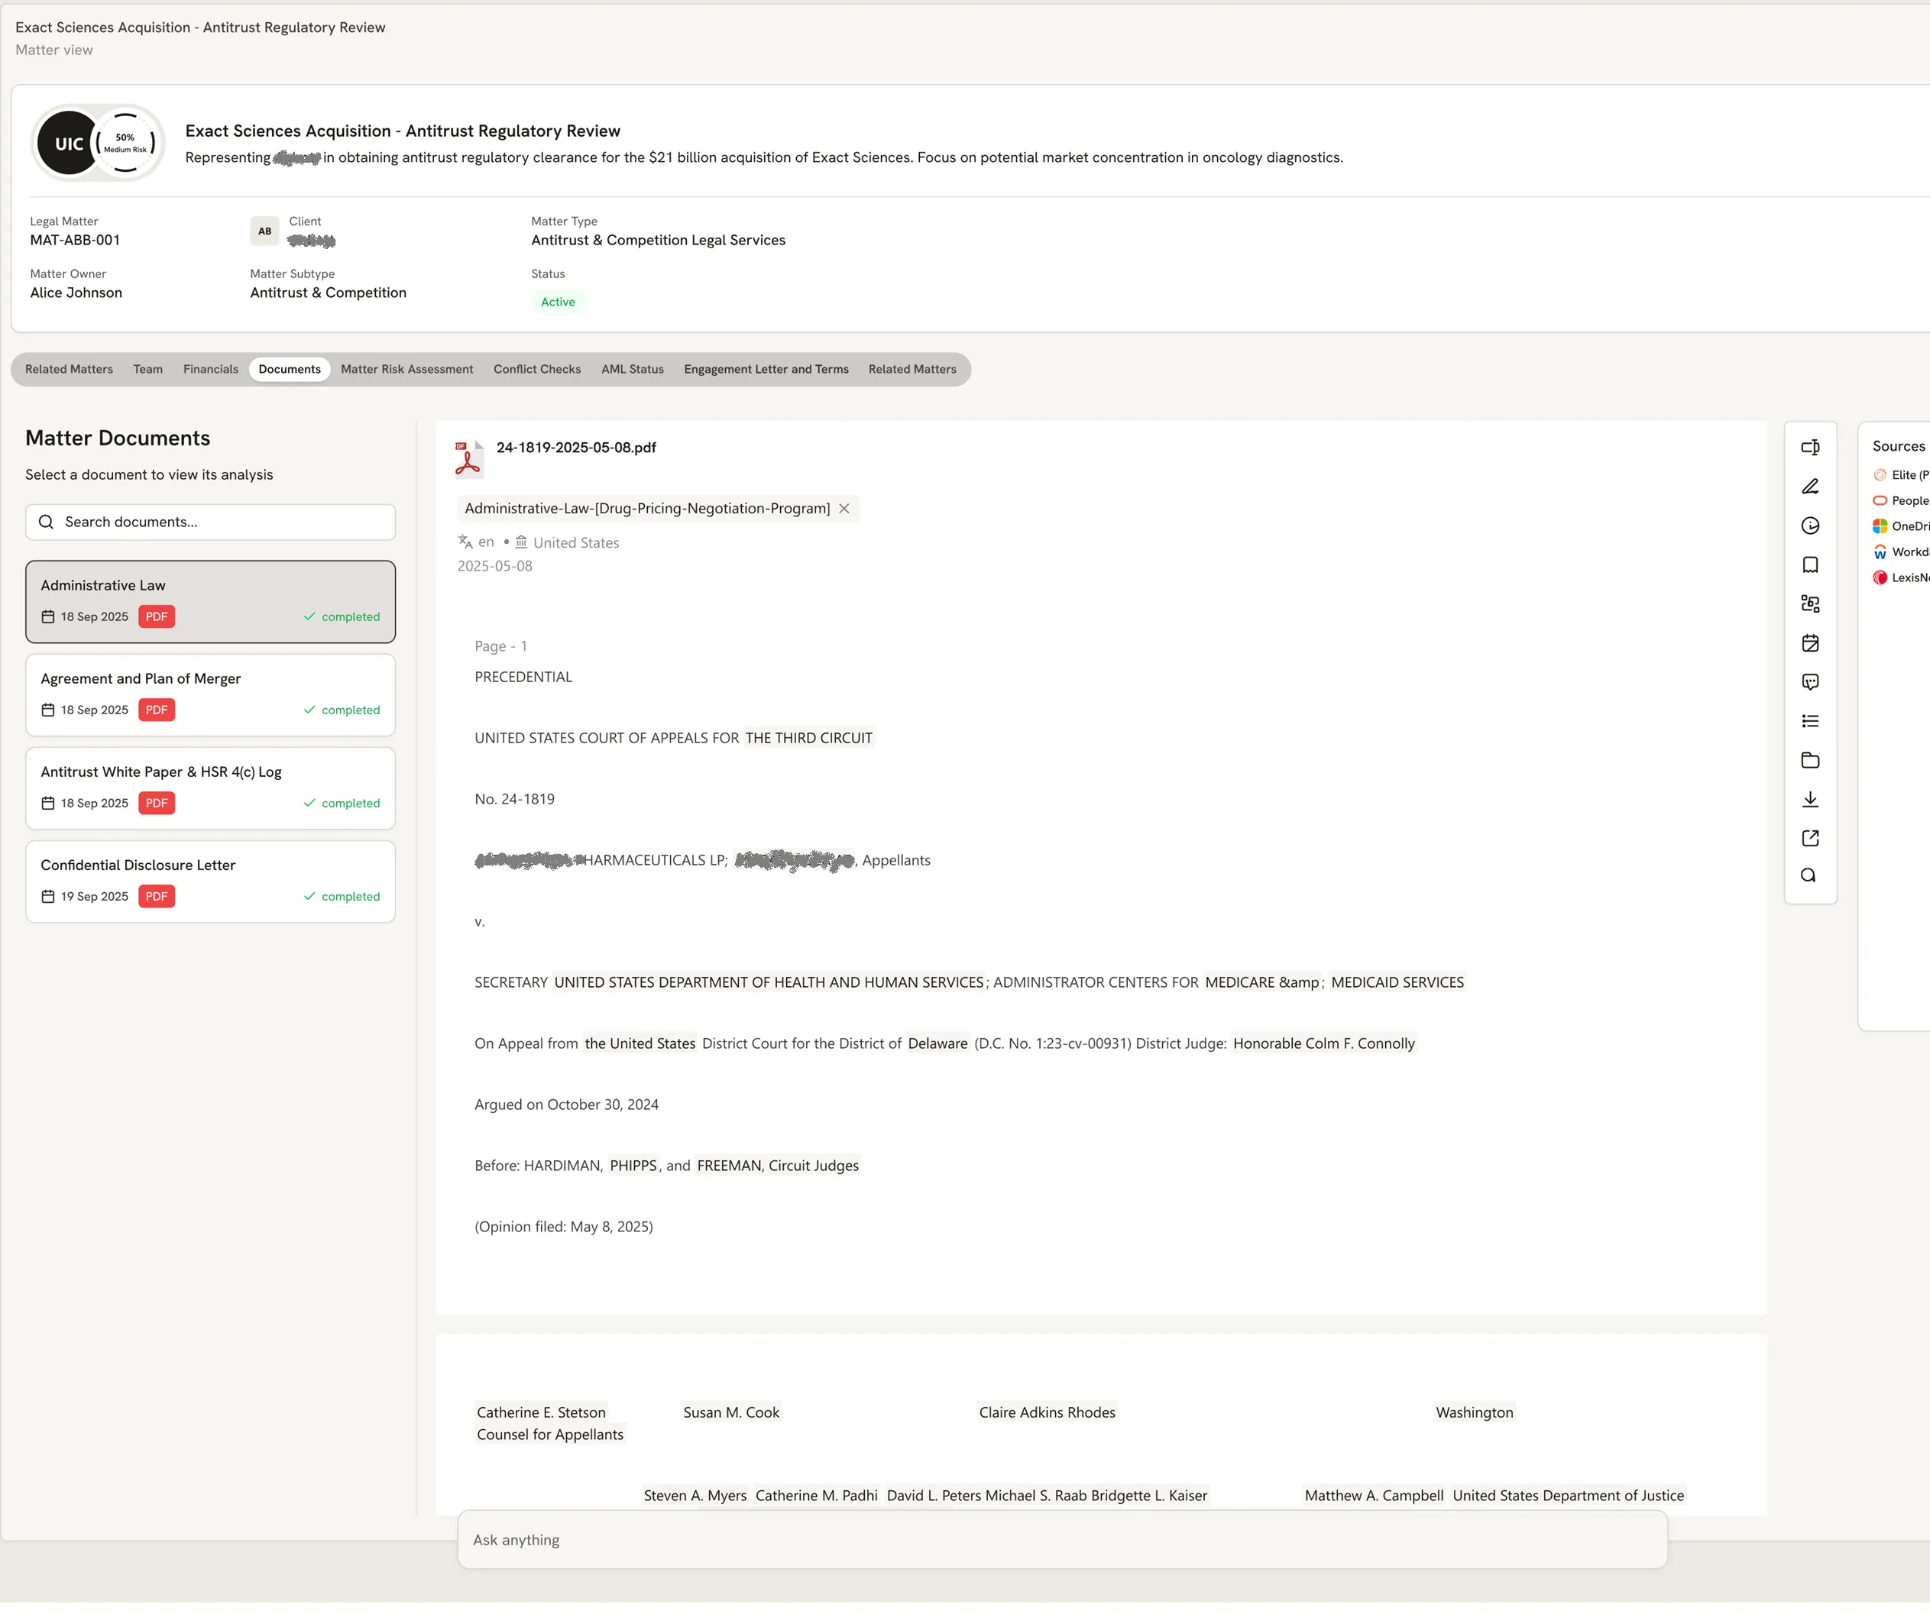Open the Financials tab
This screenshot has height=1614, width=1930.
[x=210, y=369]
